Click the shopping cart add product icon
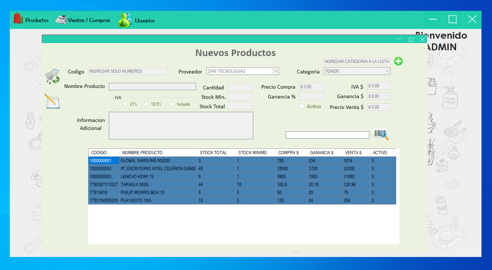 [52, 76]
